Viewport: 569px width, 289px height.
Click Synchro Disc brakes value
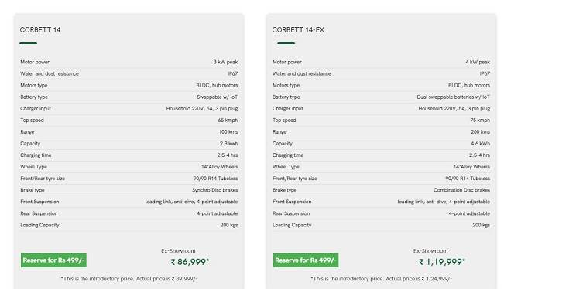(215, 190)
